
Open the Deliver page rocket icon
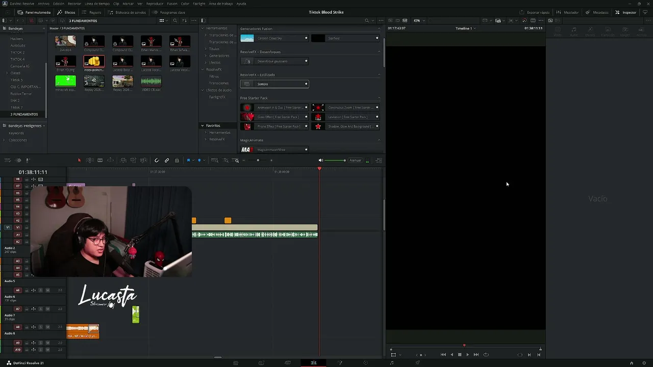tap(418, 363)
